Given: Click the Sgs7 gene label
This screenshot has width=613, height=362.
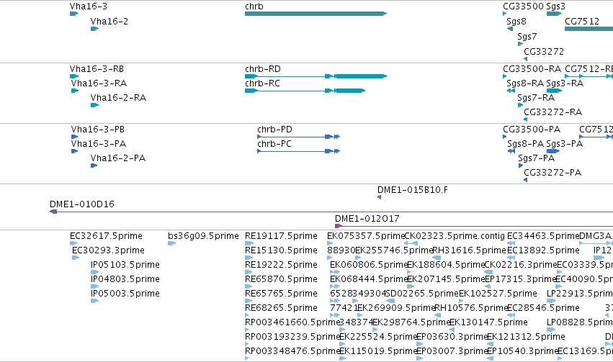Looking at the screenshot, I should pos(527,37).
